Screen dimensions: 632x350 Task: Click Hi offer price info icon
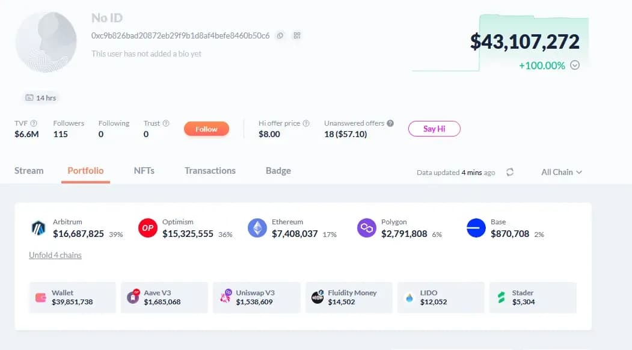(x=306, y=123)
